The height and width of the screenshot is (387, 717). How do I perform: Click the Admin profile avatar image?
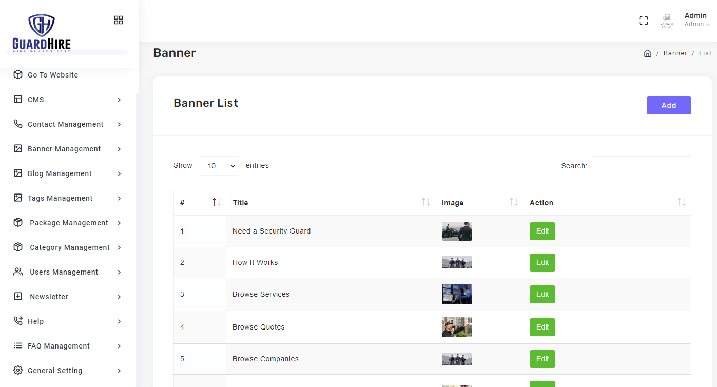(666, 21)
